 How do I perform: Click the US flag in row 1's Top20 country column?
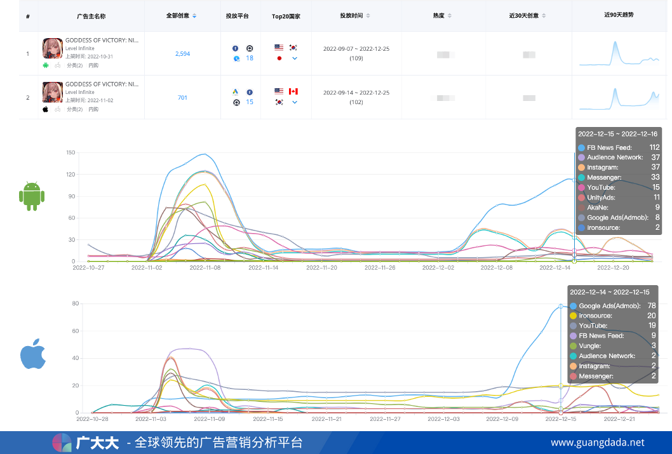[278, 46]
